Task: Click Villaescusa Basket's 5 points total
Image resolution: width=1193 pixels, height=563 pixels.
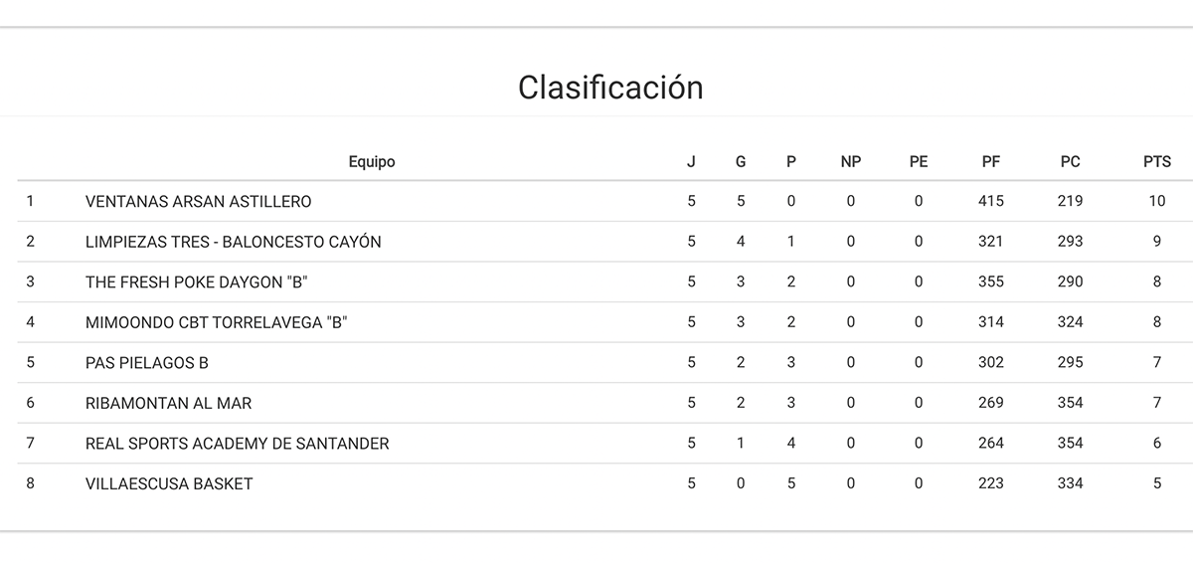Action: (x=1157, y=483)
